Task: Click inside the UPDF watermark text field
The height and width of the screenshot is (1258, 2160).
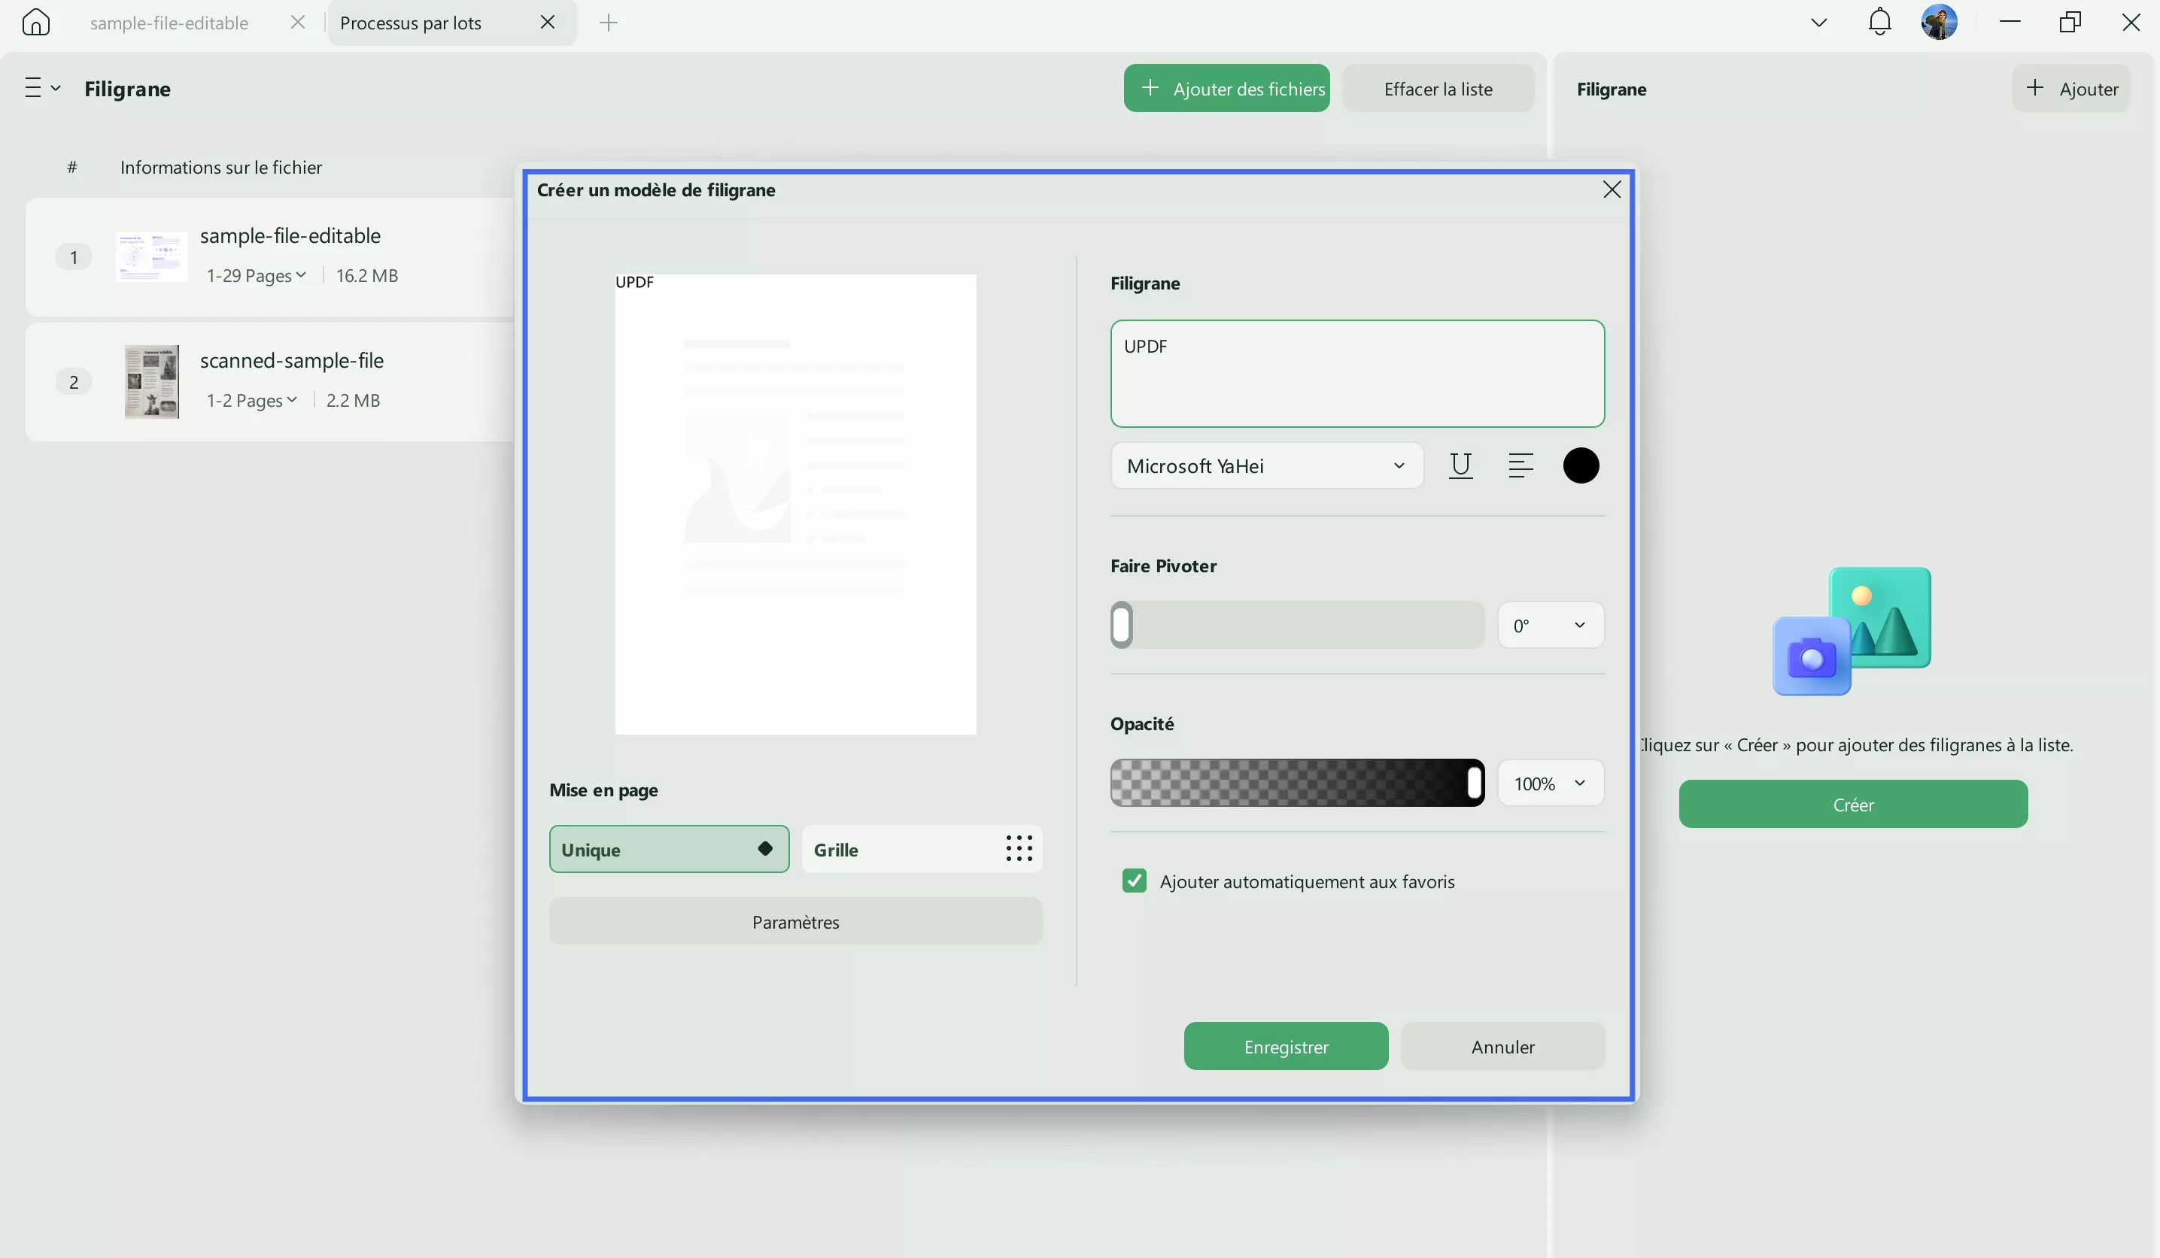Action: [x=1356, y=374]
